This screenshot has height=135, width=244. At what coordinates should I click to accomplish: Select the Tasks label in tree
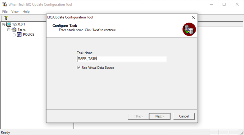22,29
